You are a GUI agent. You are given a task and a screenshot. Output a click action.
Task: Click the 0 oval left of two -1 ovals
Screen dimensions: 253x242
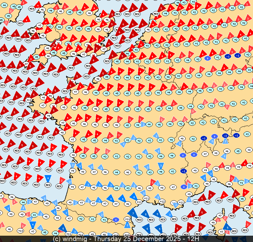click(x=207, y=58)
